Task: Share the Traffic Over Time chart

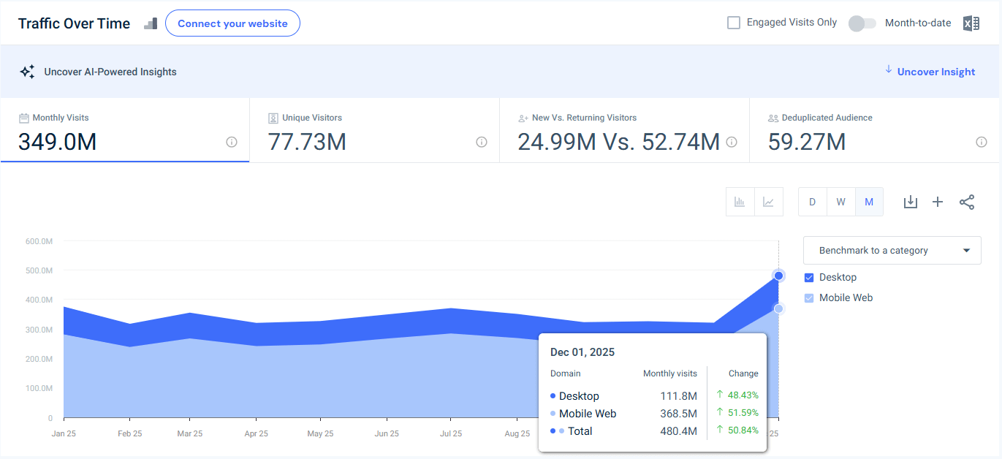Action: click(967, 202)
